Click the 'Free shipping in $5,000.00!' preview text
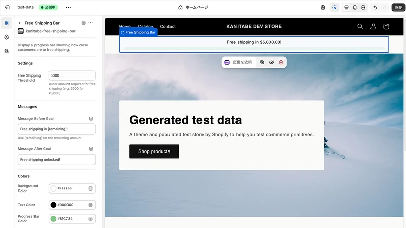 tap(254, 42)
